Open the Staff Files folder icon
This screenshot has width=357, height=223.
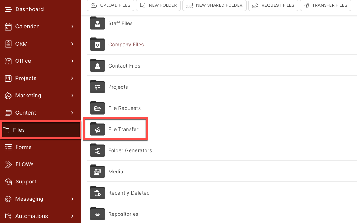click(98, 23)
